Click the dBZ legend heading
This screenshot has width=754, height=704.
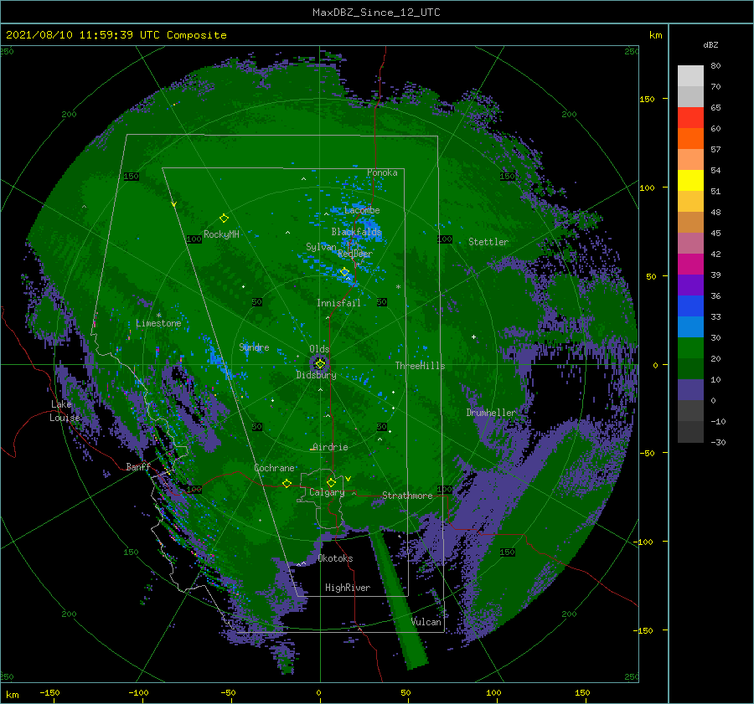[710, 44]
